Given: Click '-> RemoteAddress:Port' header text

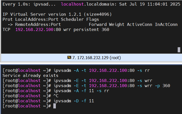Looking at the screenshot, I should (x=34, y=24).
